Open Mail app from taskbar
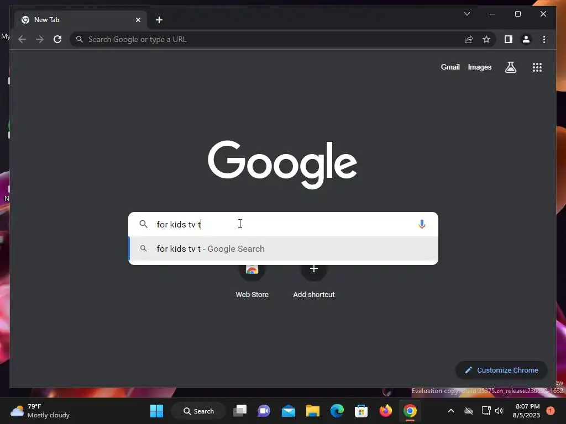The image size is (566, 424). point(289,411)
